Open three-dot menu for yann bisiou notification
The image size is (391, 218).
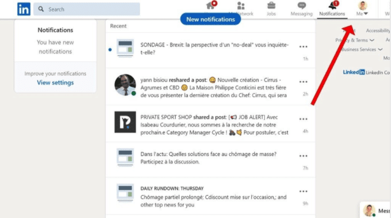click(x=303, y=82)
